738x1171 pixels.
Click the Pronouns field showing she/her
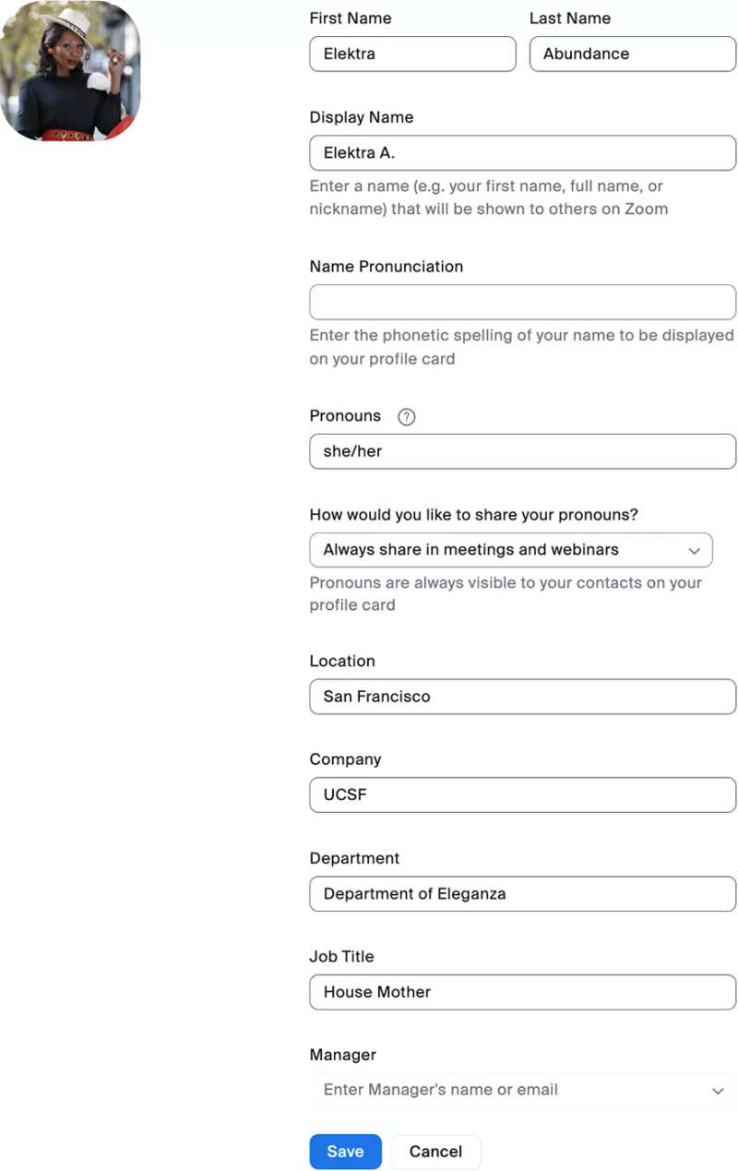[x=523, y=451]
